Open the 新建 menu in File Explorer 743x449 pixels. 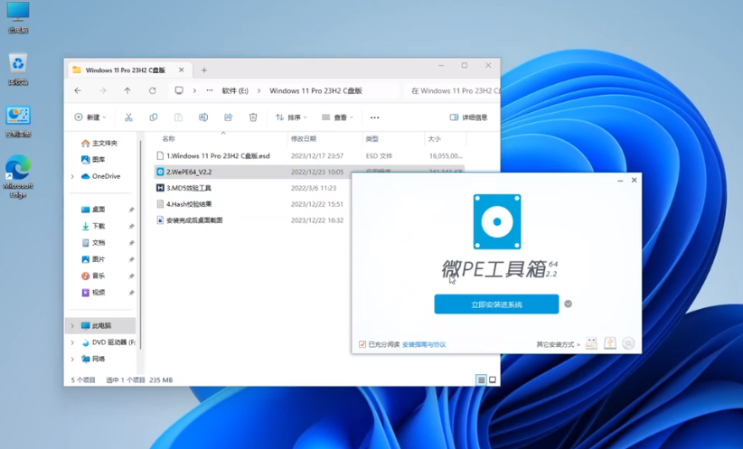[x=90, y=117]
